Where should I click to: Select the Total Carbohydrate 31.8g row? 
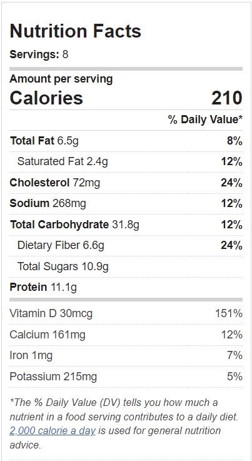pos(126,225)
